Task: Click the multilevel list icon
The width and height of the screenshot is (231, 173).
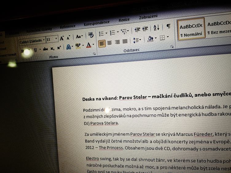Action: (x=124, y=32)
